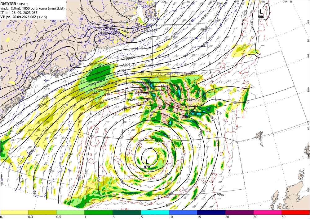Click the navy 15–20 legend swatch
Screen dimensions: 310x219
click(211, 212)
